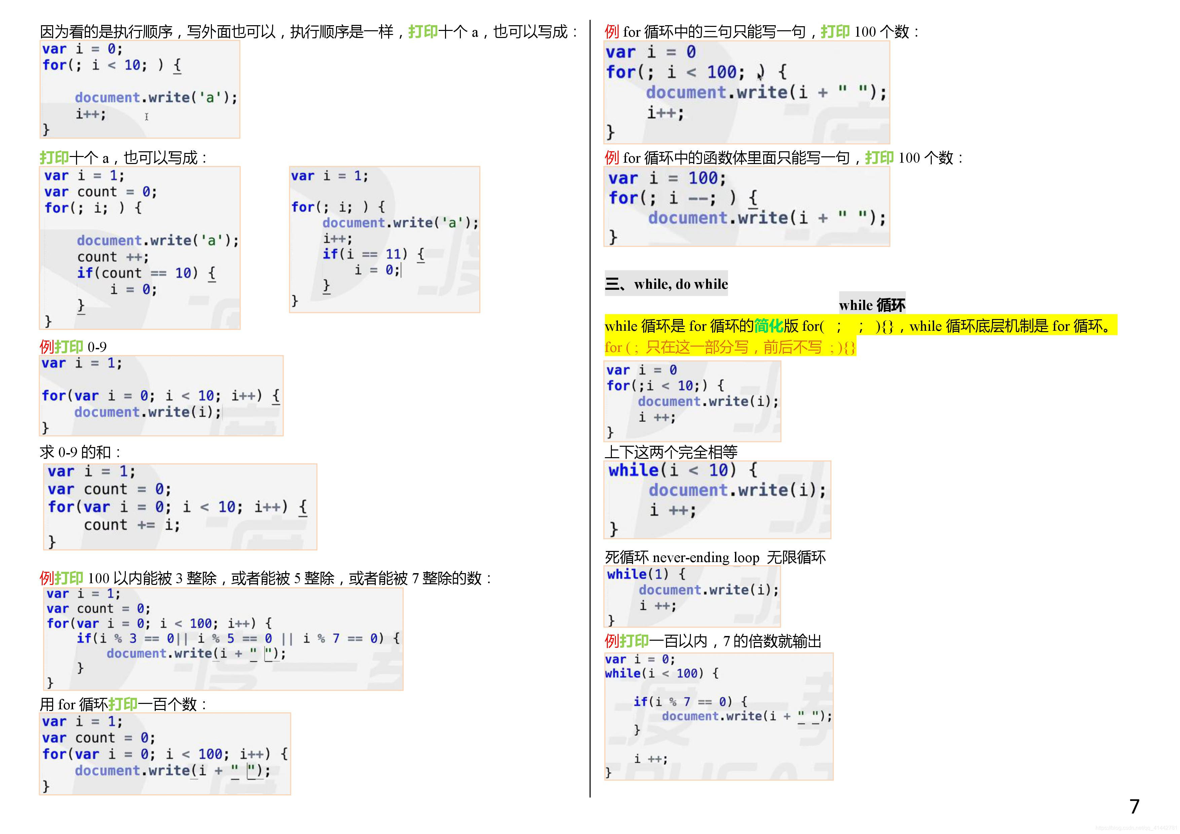Screen dimensions: 1180x834
Task: Click the heading '例打印 0-9'
Action: [73, 347]
